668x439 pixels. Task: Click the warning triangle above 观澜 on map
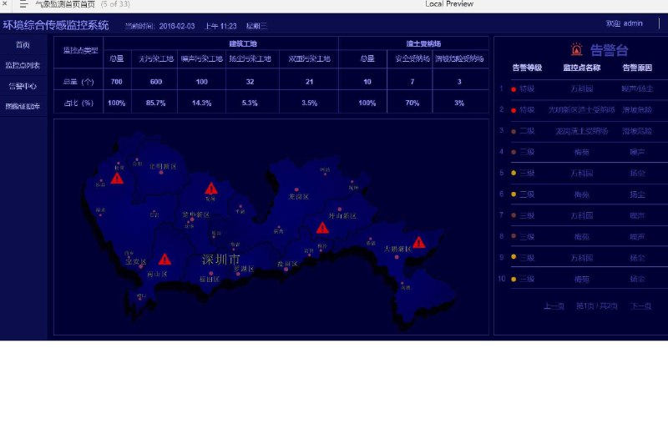211,189
